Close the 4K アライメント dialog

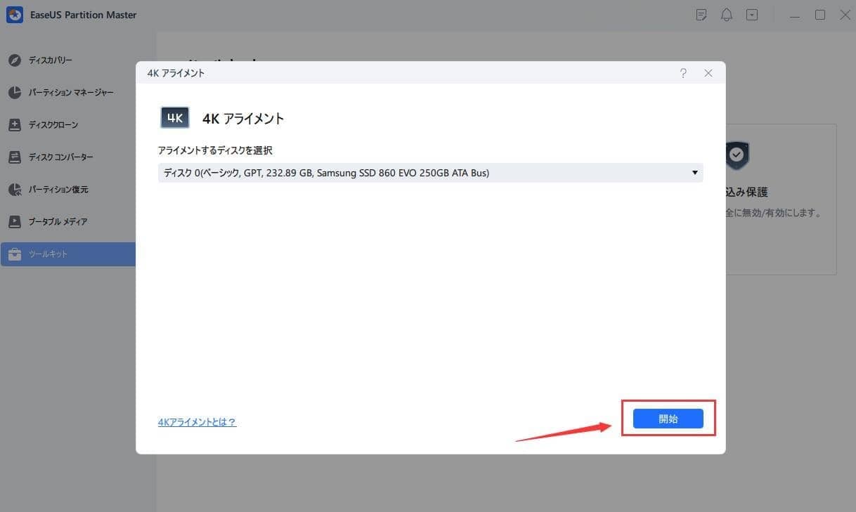tap(708, 73)
